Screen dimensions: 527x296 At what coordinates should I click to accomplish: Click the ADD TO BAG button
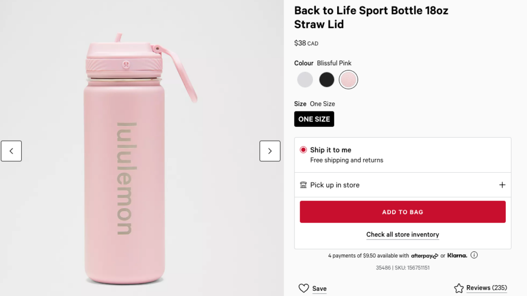click(402, 211)
